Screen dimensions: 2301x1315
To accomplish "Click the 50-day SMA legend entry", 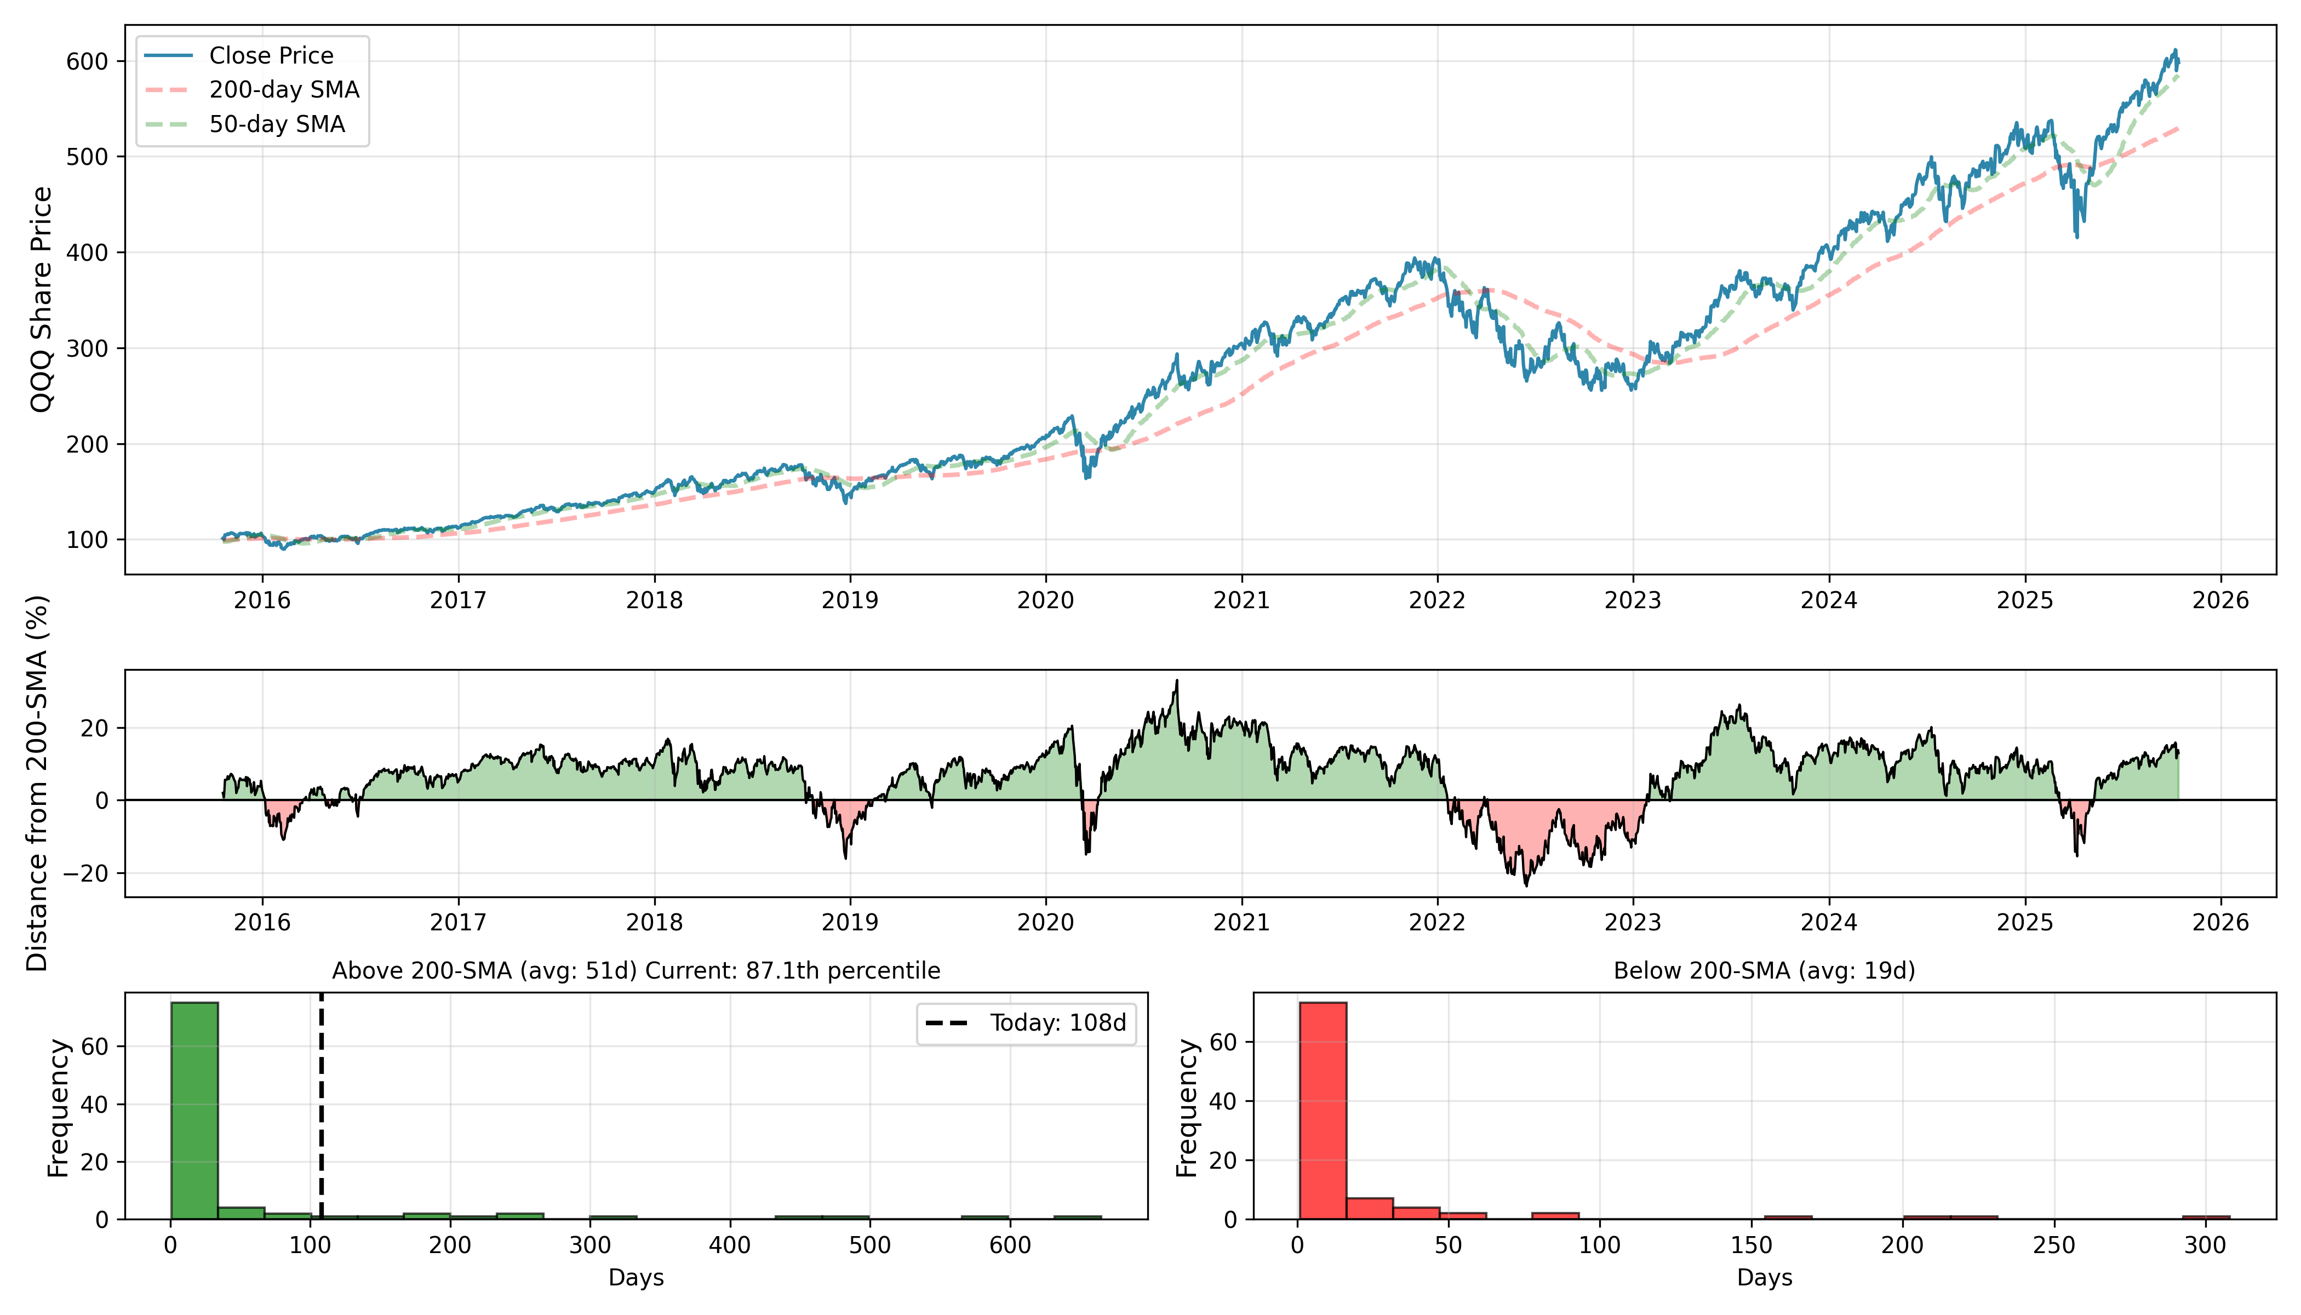I will click(276, 124).
